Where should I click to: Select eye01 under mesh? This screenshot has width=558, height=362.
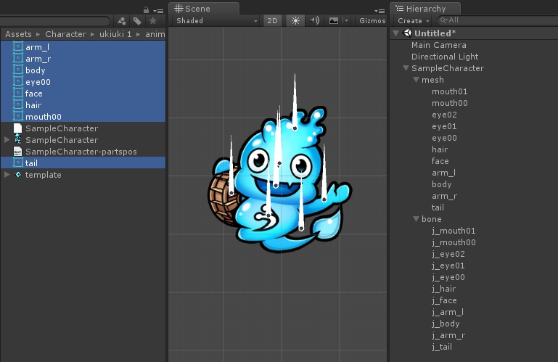coord(444,126)
